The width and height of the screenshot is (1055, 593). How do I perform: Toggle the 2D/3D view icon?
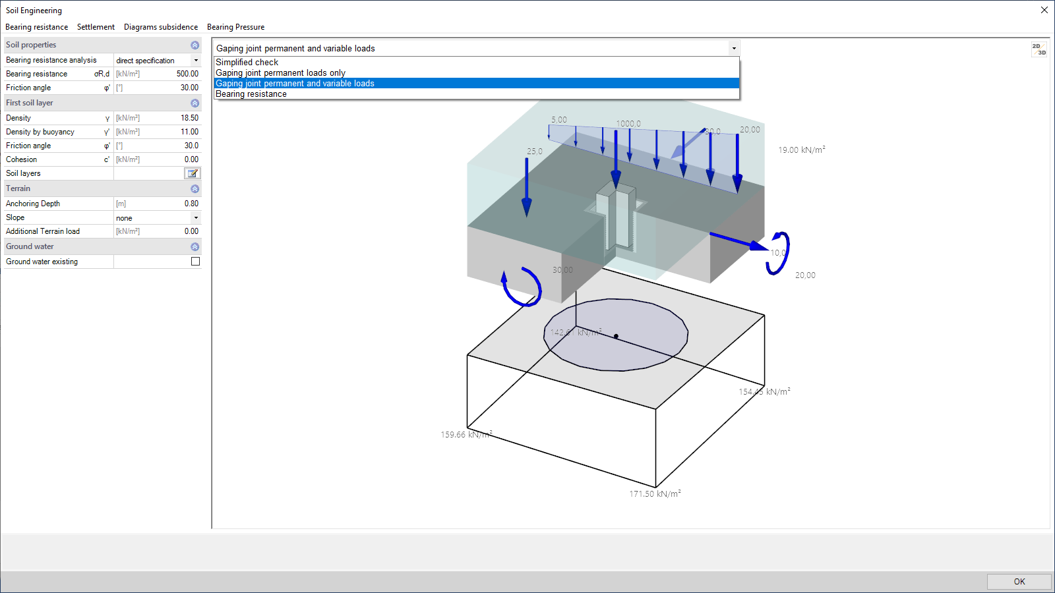point(1039,49)
